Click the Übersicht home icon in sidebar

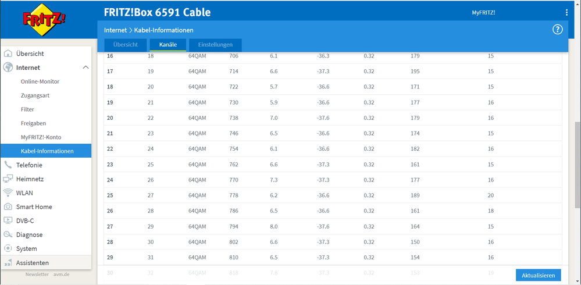coord(8,54)
